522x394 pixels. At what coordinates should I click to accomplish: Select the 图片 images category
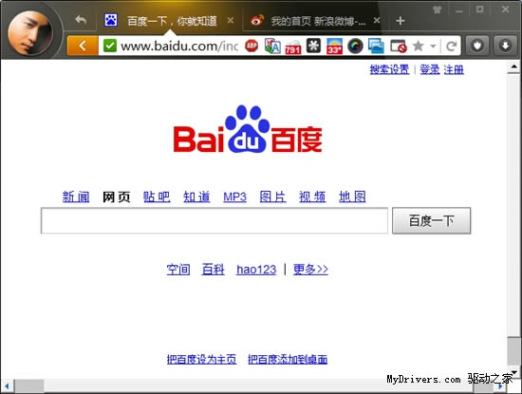(x=273, y=197)
